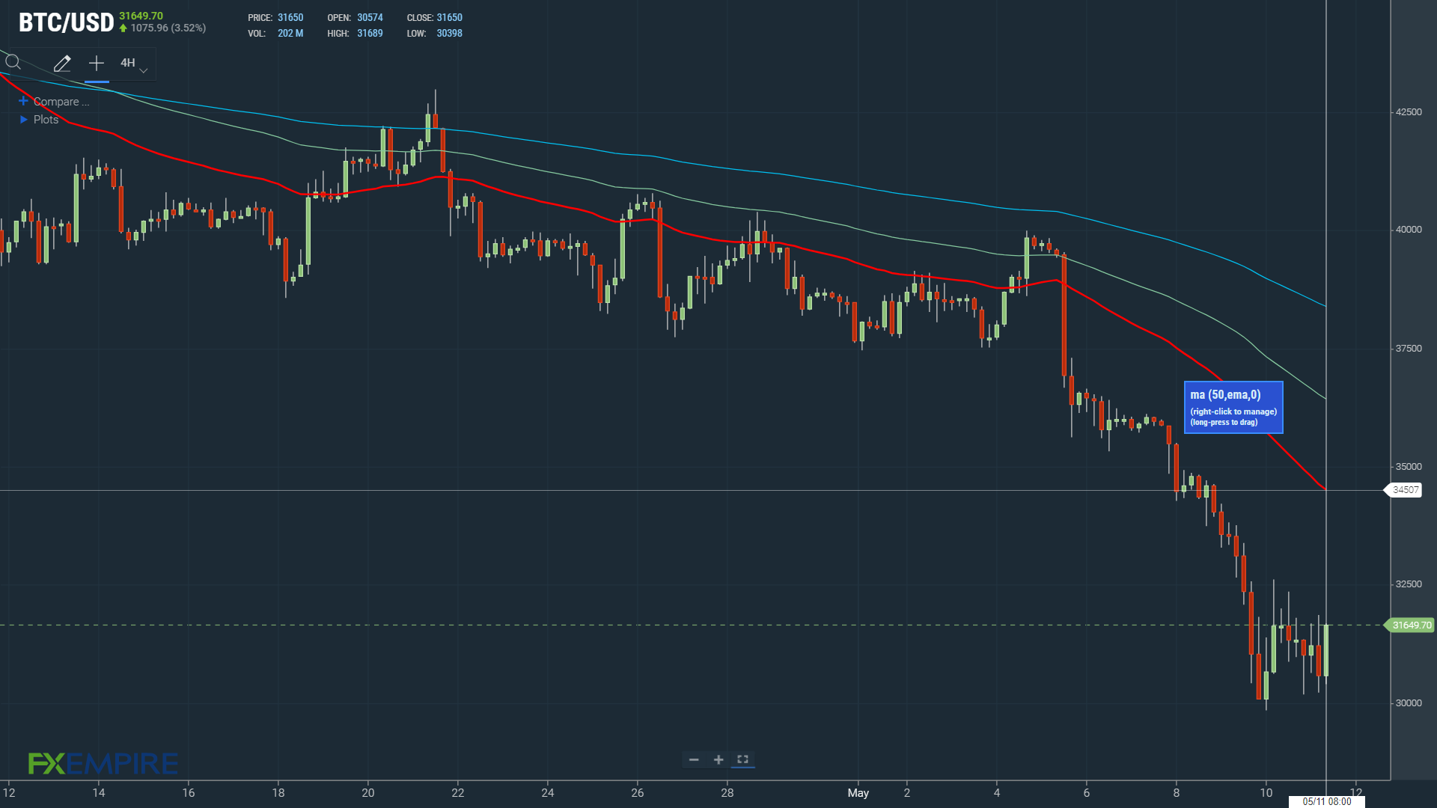Toggle full-screen chart view
The width and height of the screenshot is (1437, 808).
(x=742, y=759)
